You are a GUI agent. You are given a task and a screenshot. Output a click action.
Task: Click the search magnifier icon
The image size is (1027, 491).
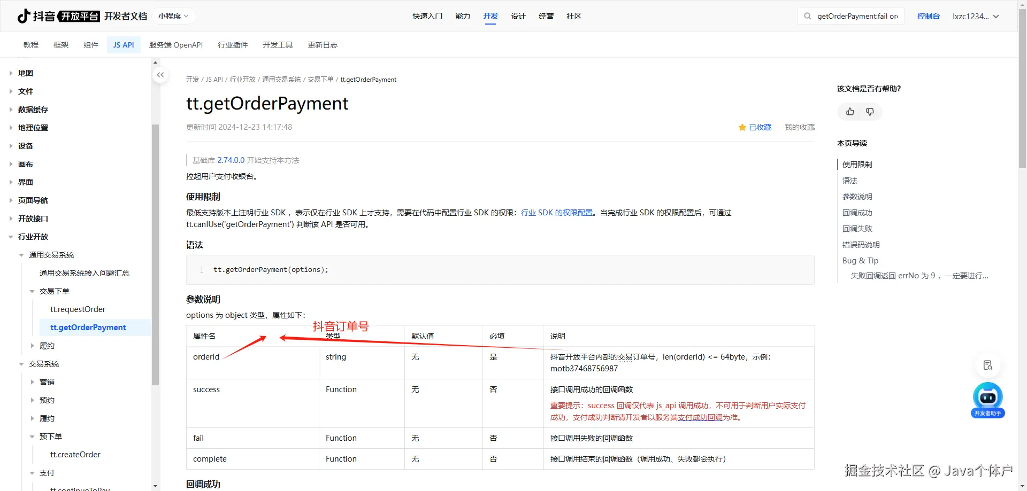pos(808,16)
